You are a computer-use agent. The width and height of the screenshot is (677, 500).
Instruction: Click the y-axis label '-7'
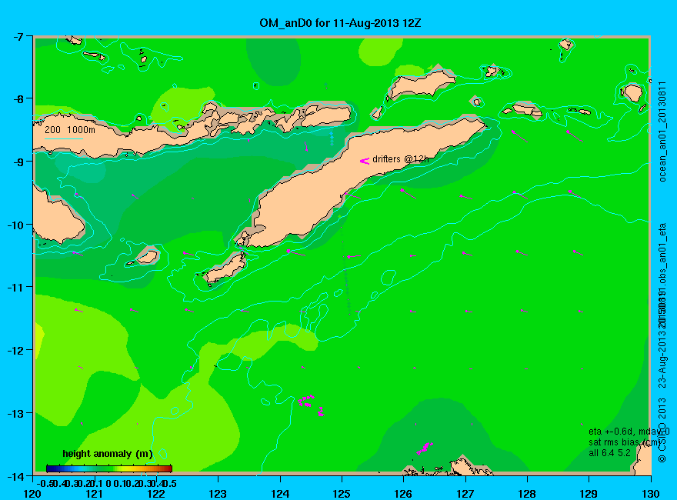(17, 36)
